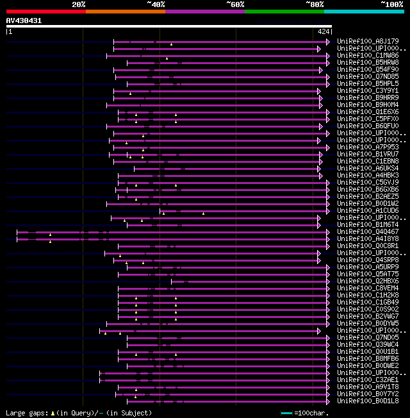Select the UniRef100_A1CUD6 entry
This screenshot has height=418, width=410.
(368, 210)
